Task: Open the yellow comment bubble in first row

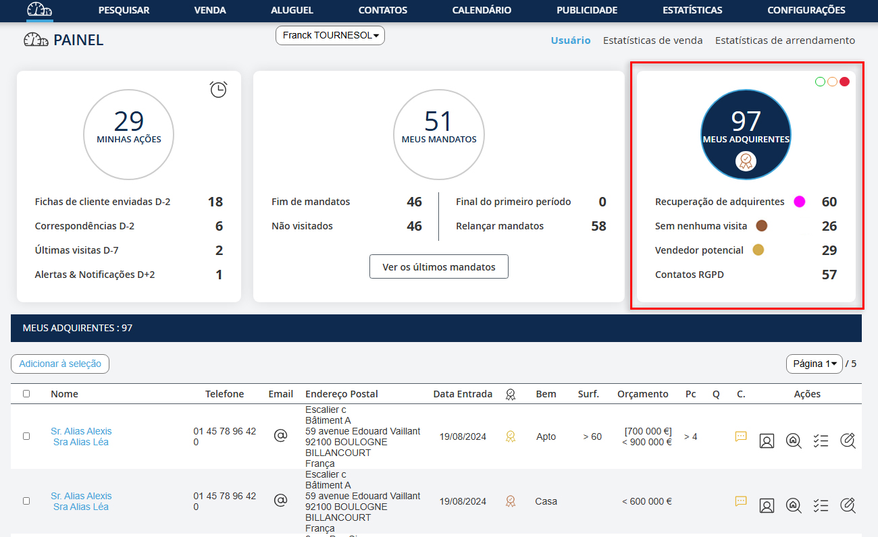Action: pos(741,436)
